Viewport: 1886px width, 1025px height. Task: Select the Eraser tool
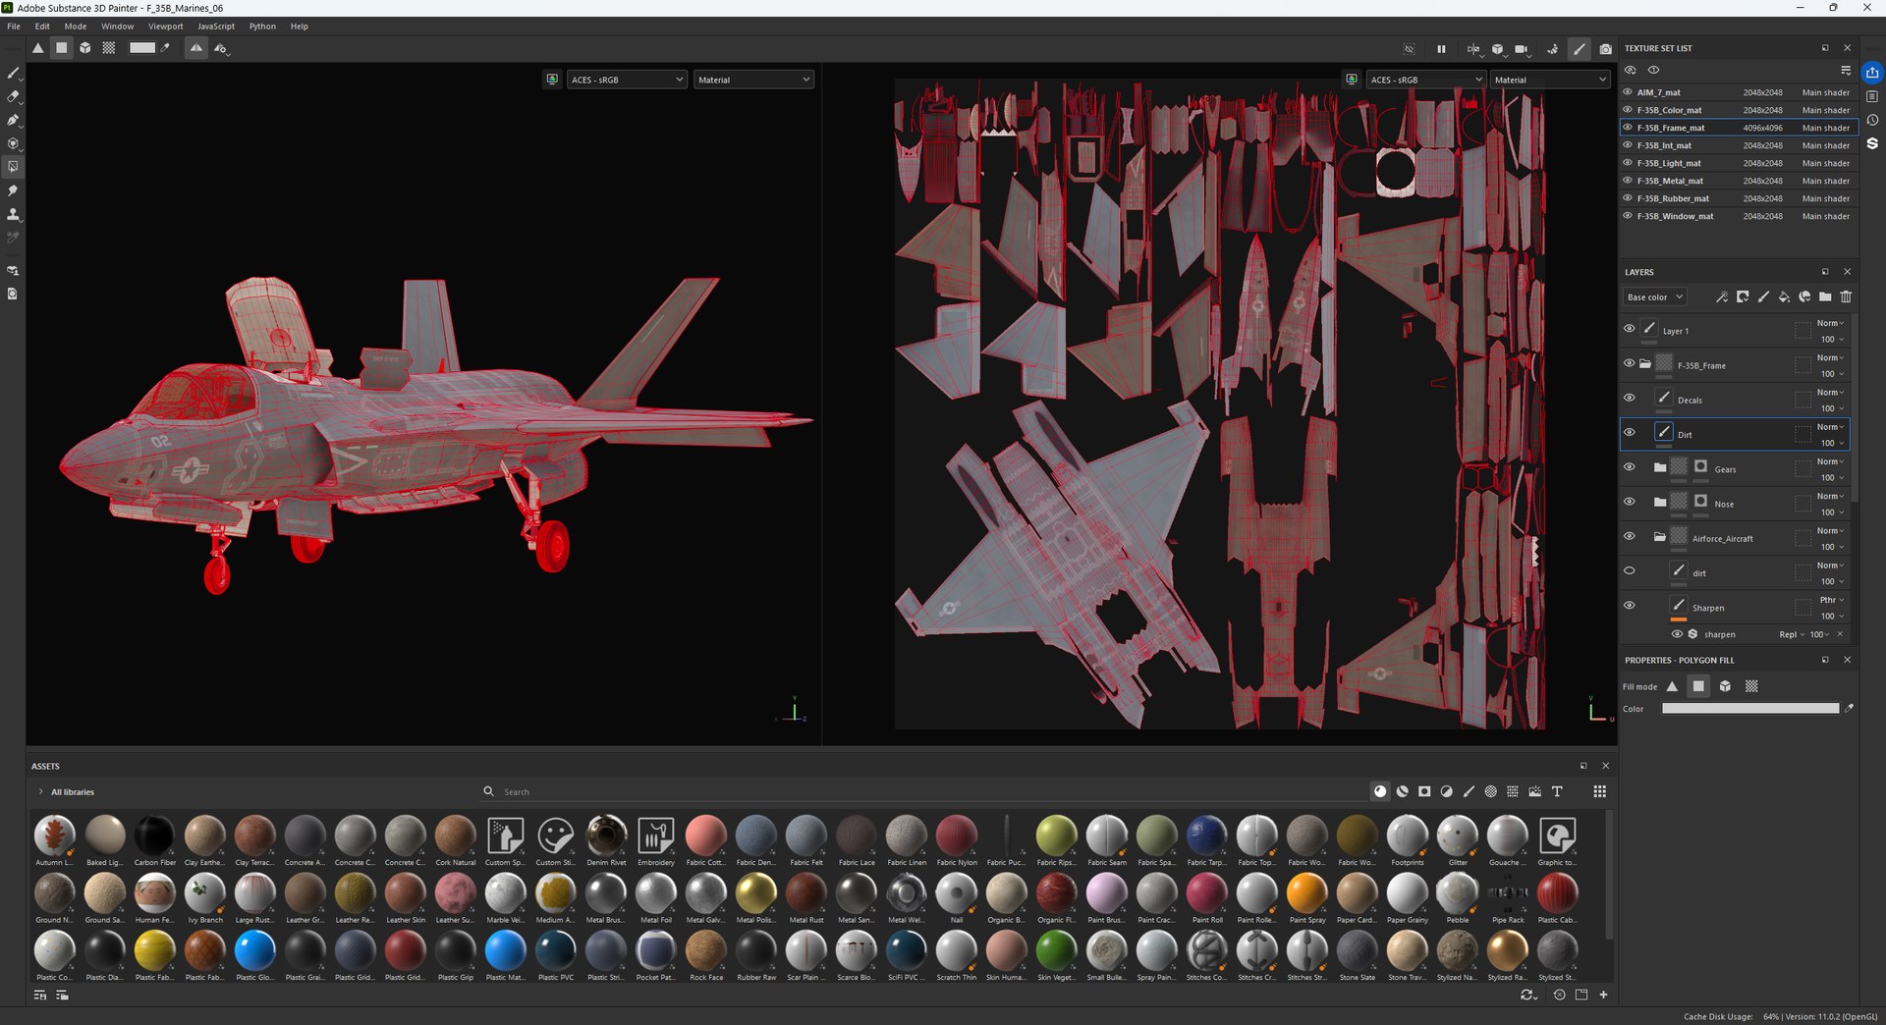(x=13, y=96)
